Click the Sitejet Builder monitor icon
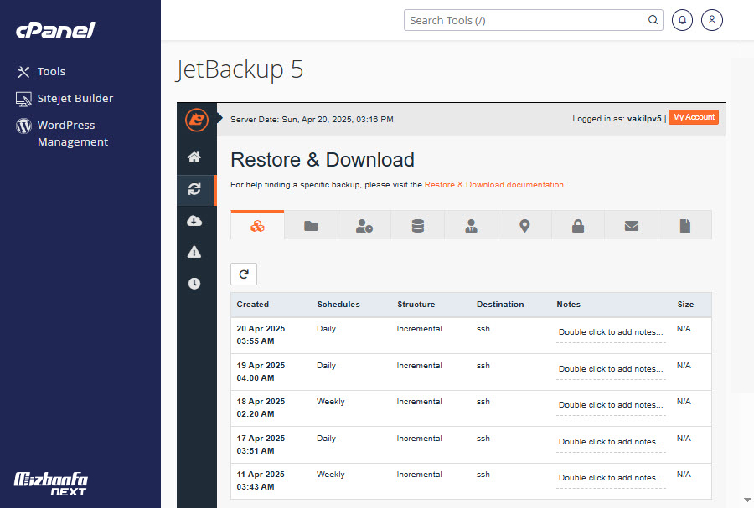Image resolution: width=754 pixels, height=508 pixels. [23, 99]
